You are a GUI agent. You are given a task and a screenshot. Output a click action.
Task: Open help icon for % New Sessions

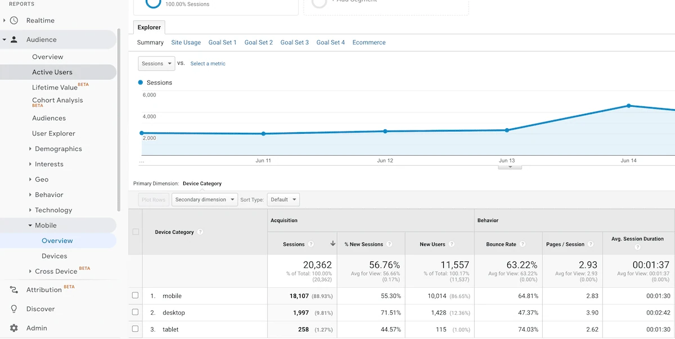pos(389,245)
